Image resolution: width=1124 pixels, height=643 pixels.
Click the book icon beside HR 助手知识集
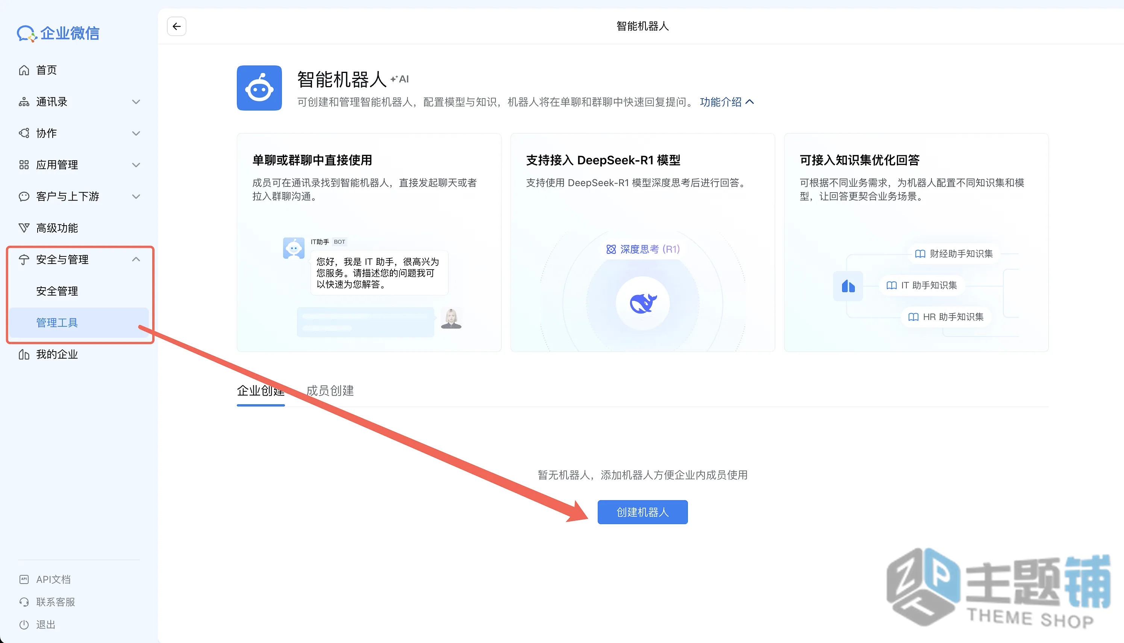point(913,317)
